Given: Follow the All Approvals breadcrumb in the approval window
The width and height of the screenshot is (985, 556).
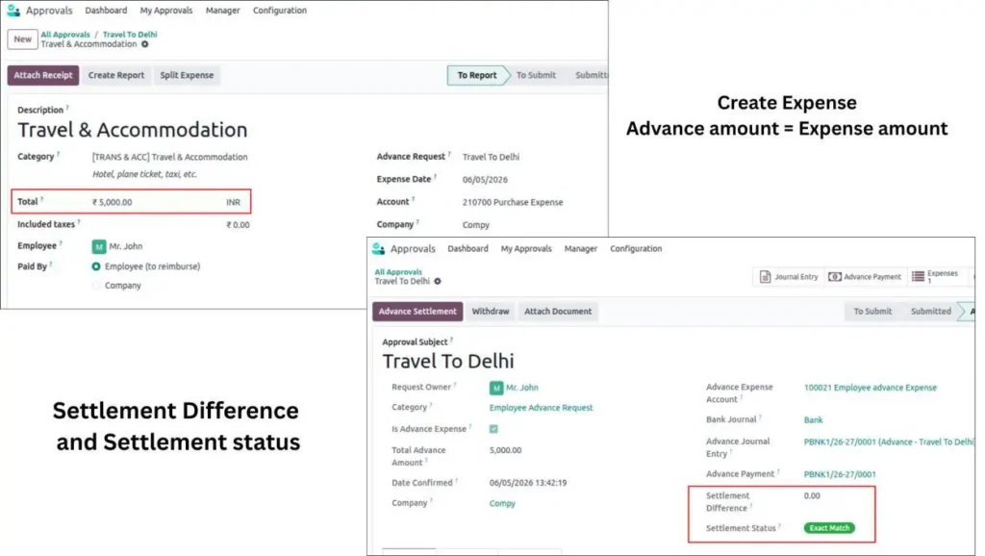Looking at the screenshot, I should [x=398, y=272].
